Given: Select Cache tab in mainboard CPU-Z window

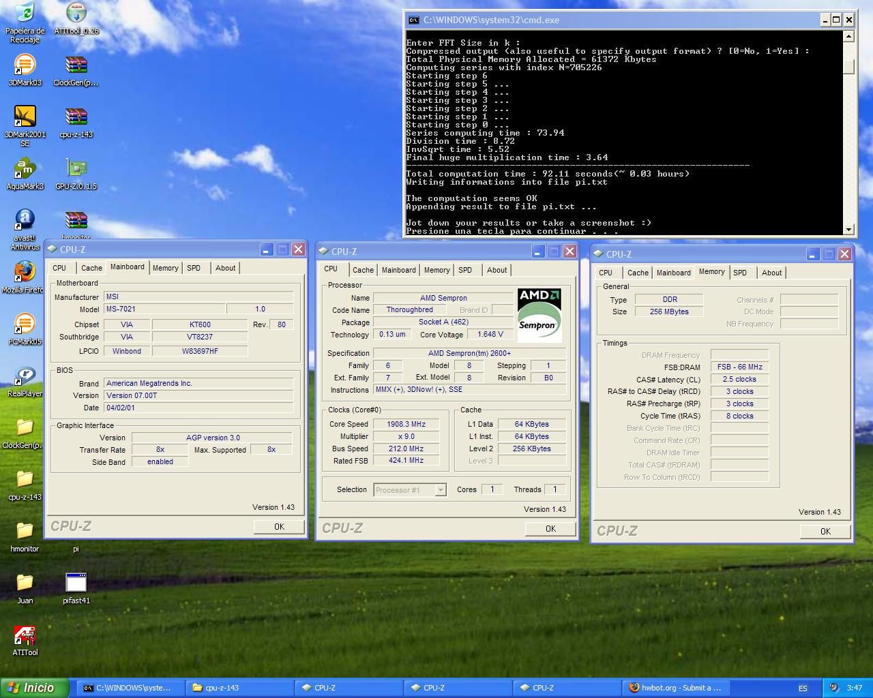Looking at the screenshot, I should point(91,268).
